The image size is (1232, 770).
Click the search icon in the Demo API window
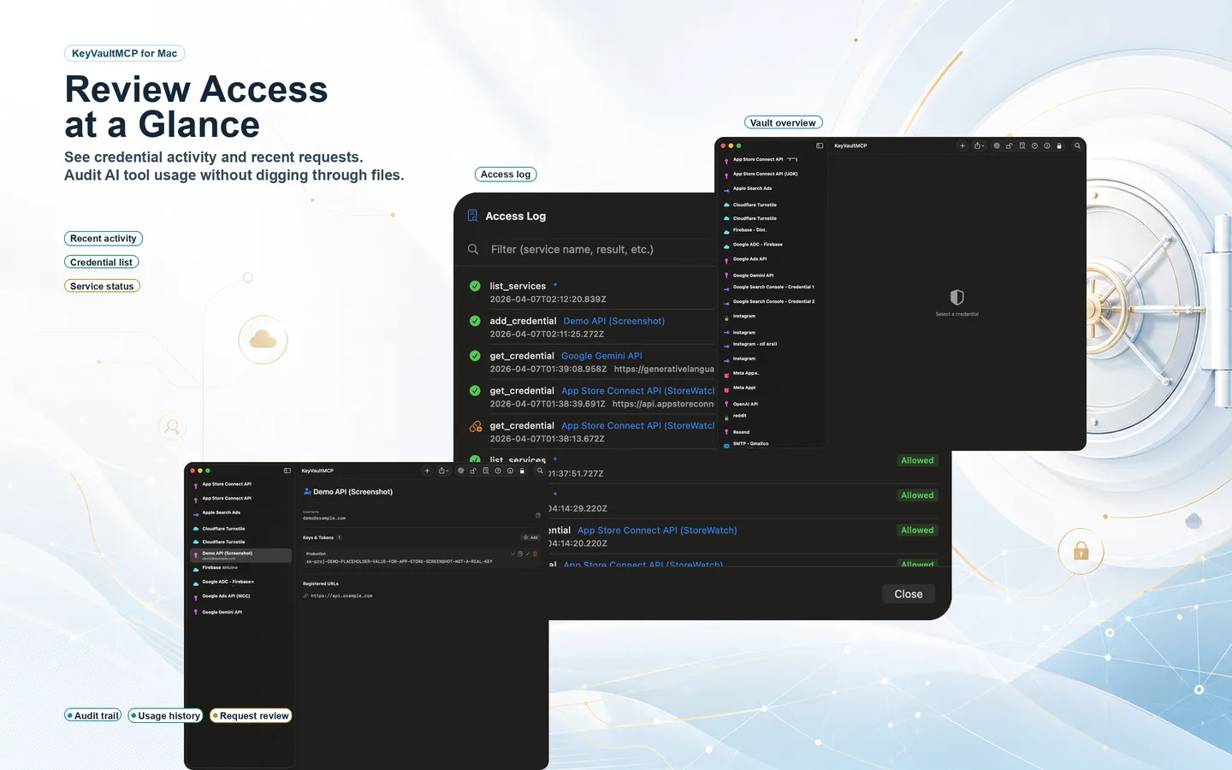pos(540,471)
